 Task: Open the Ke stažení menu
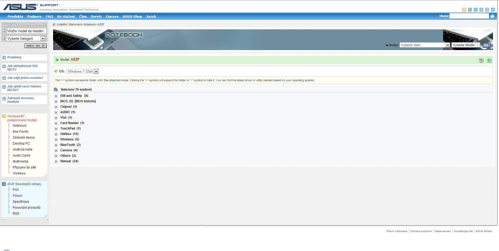pyautogui.click(x=66, y=16)
